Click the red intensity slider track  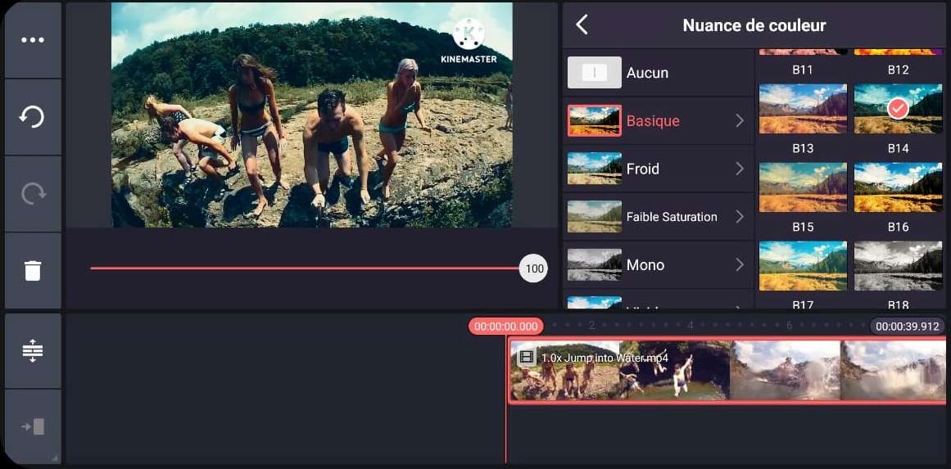coord(305,268)
